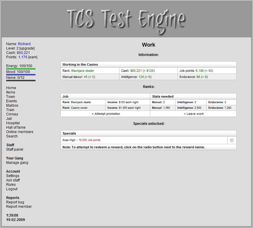Visit the Hospital page

coord(13,123)
